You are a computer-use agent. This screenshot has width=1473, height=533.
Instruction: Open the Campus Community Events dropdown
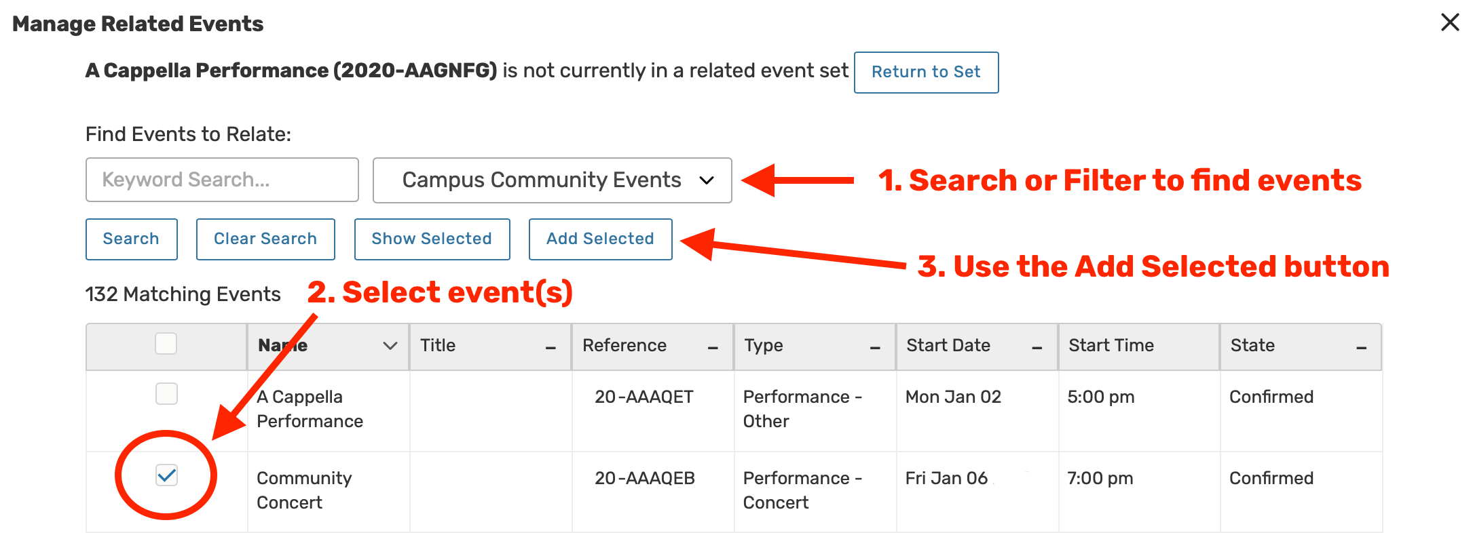(x=552, y=180)
